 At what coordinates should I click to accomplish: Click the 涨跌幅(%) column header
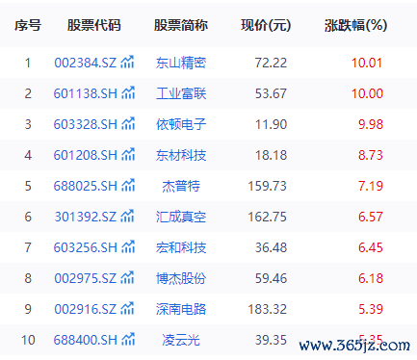pos(355,25)
